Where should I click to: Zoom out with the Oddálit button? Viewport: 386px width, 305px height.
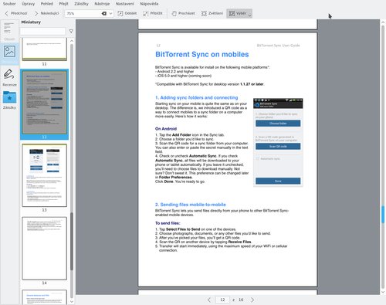(x=127, y=13)
